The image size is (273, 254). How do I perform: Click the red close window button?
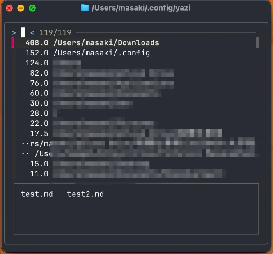click(x=9, y=8)
